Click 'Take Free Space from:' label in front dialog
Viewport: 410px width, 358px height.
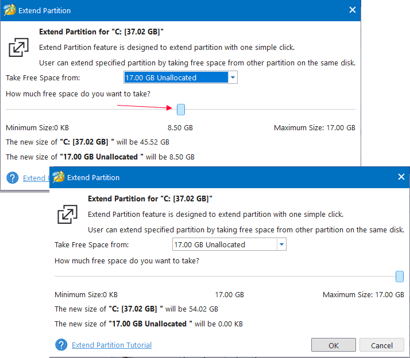(x=92, y=244)
